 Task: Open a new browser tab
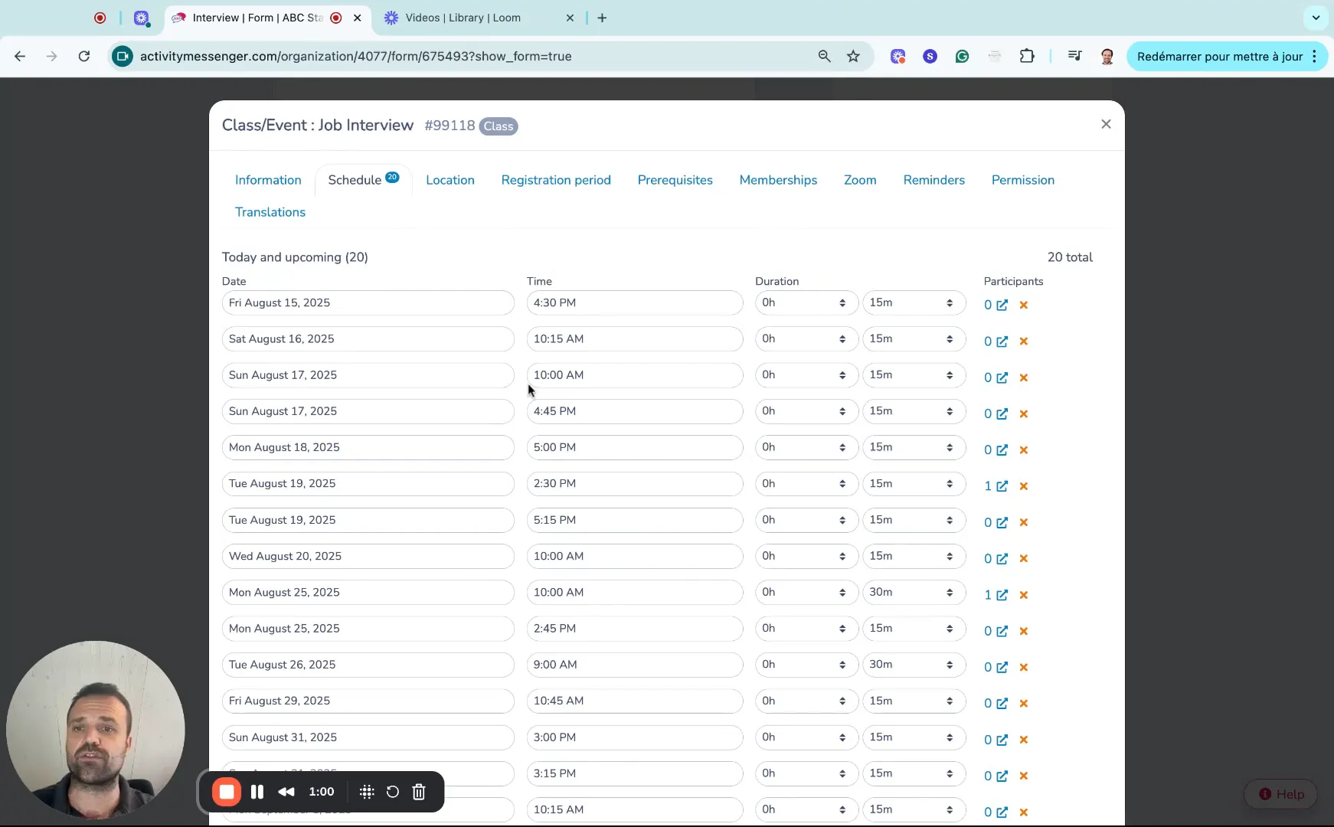click(602, 18)
